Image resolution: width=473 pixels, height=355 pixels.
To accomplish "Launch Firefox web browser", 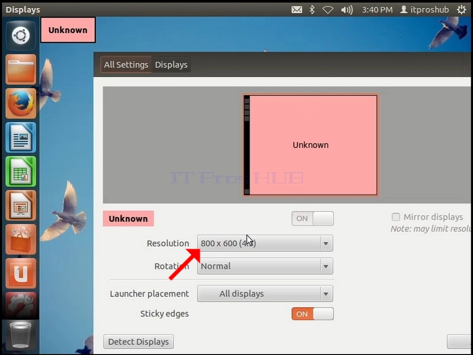I will (21, 103).
